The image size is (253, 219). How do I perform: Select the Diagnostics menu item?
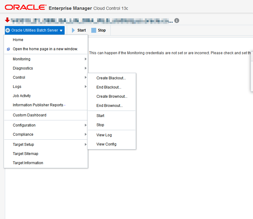(46, 68)
